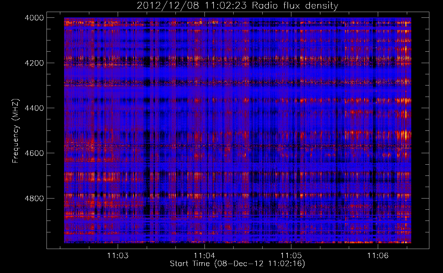Click the 'Frequency (MHZ)' axis title
443x273 pixels.
(16, 131)
